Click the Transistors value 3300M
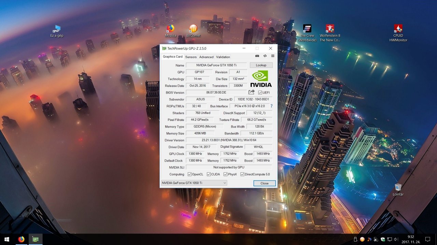Viewport: 437px width, 245px height. point(238,86)
